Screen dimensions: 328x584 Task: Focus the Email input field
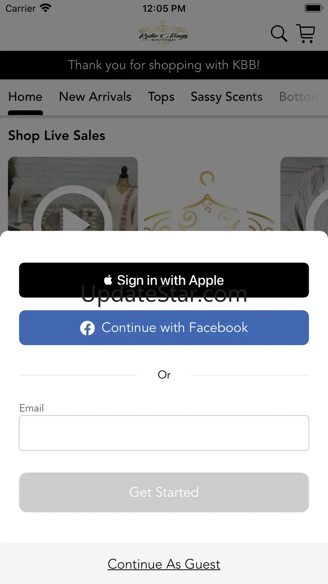[164, 433]
